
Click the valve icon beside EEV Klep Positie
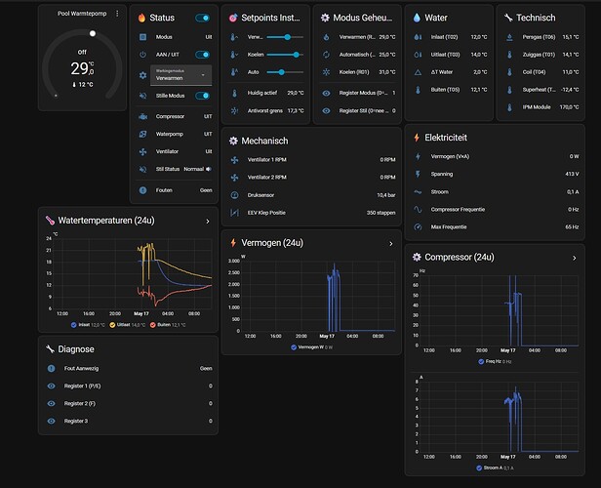234,213
